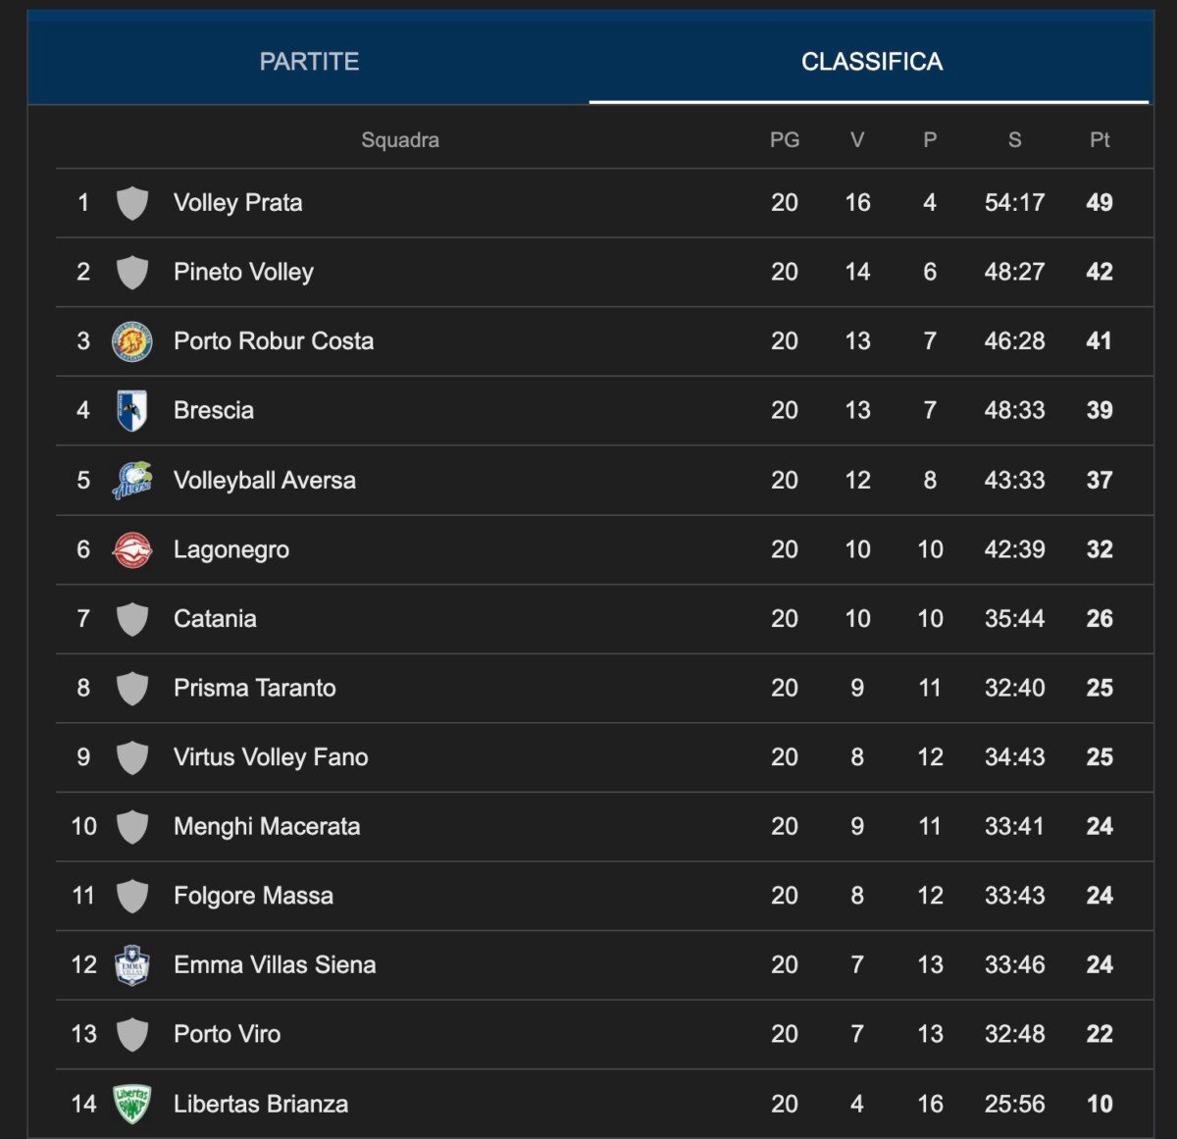Open the Pineto Volley team link
The height and width of the screenshot is (1139, 1177).
tap(243, 272)
